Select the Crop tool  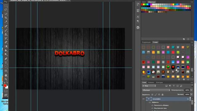click(x=6, y=18)
